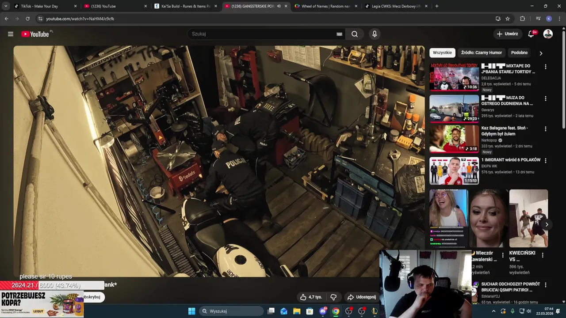
Task: Dislike the video with thumbs down
Action: pos(333,297)
